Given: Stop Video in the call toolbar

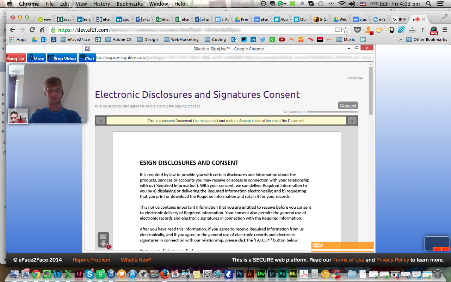Looking at the screenshot, I should 62,58.
